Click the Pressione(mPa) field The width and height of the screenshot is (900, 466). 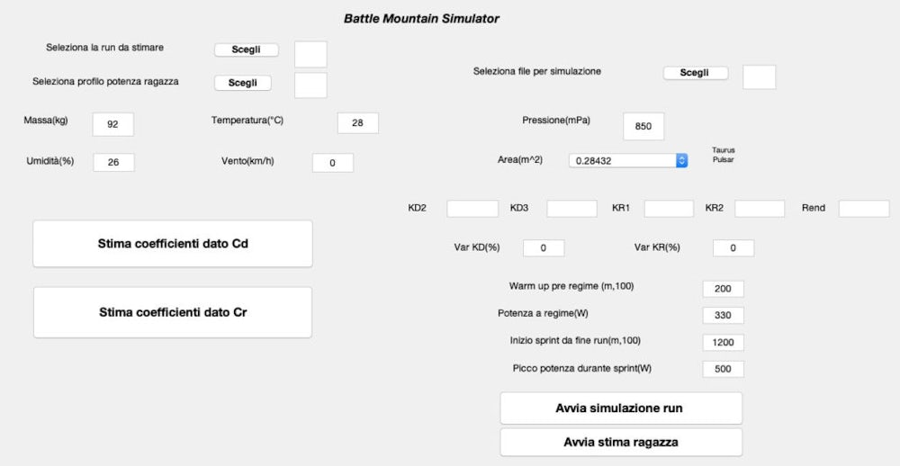643,126
